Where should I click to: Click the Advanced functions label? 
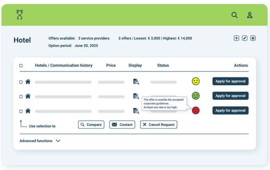[36, 141]
